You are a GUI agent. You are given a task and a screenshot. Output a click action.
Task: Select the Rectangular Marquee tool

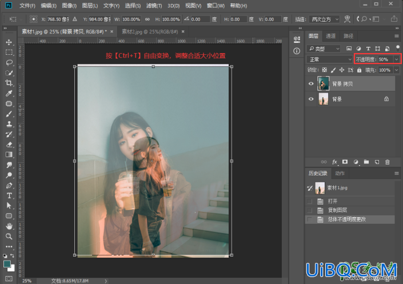[9, 52]
